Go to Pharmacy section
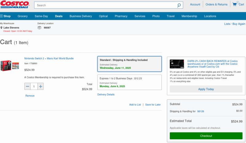The image size is (246, 143). 121,16
